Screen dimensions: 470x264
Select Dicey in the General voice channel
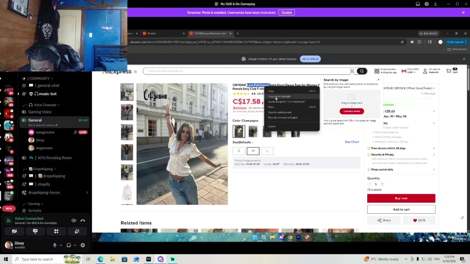pos(40,140)
